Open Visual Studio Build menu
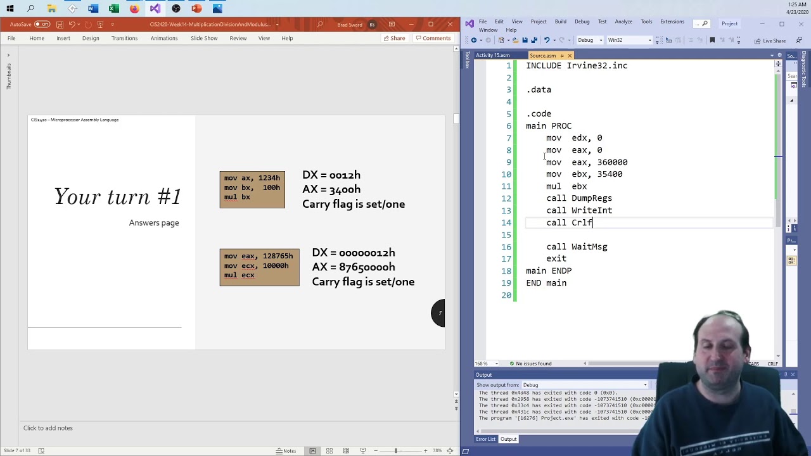The image size is (811, 456). (x=561, y=22)
